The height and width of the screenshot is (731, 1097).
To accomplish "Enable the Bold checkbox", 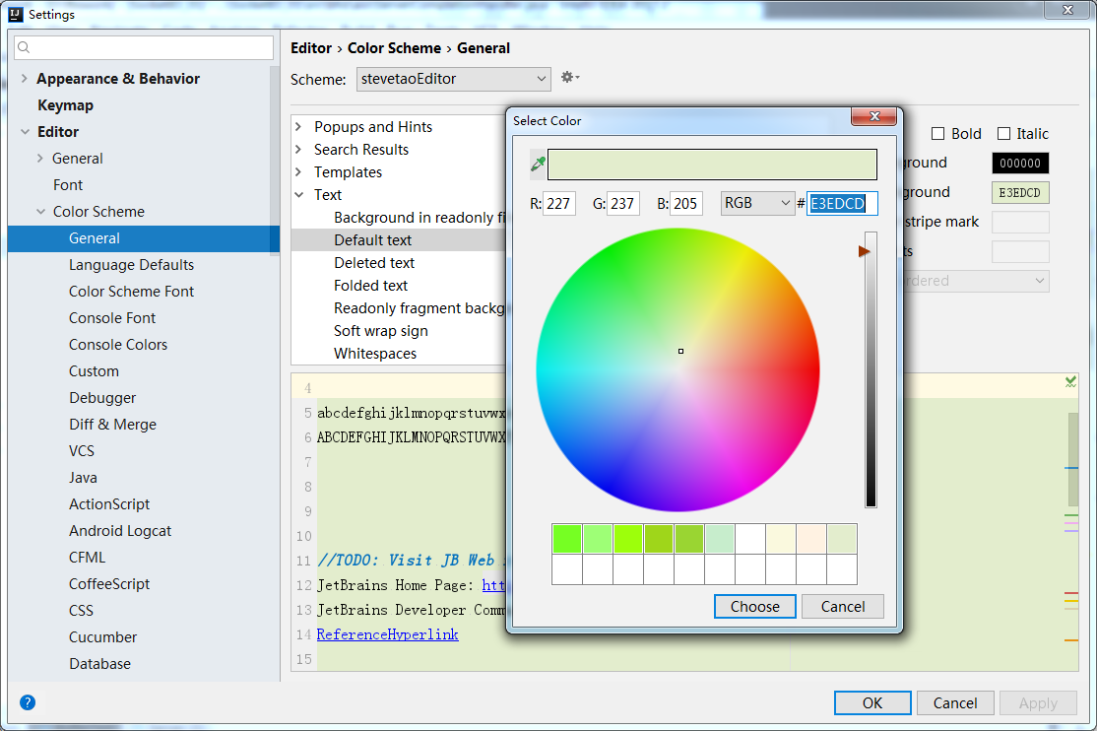I will (x=938, y=134).
